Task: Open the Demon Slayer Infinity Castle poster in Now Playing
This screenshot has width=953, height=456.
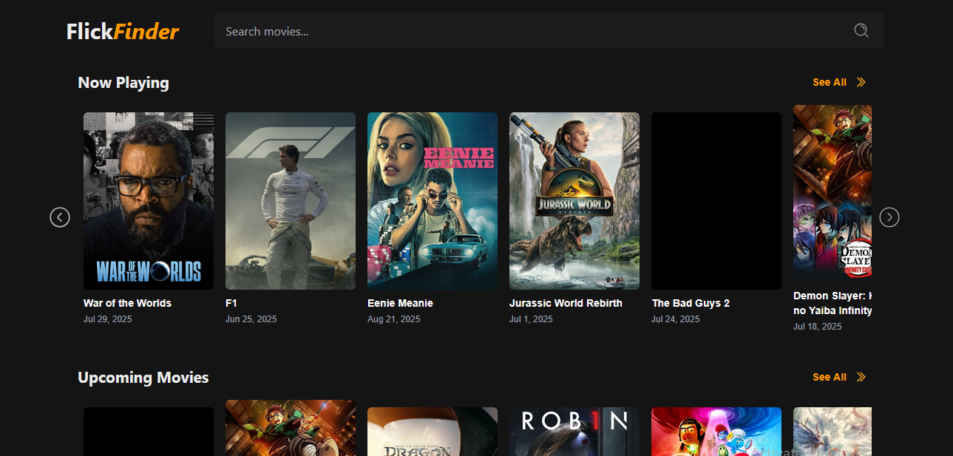Action: (x=832, y=194)
